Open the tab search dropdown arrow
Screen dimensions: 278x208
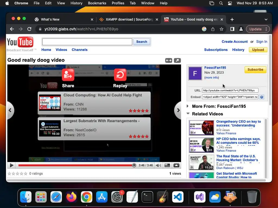pos(266,19)
